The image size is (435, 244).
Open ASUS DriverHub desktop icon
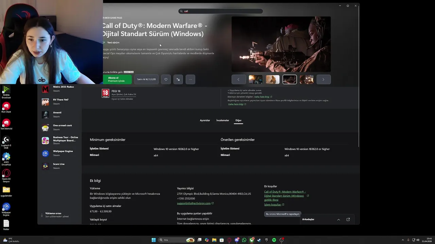(6, 159)
